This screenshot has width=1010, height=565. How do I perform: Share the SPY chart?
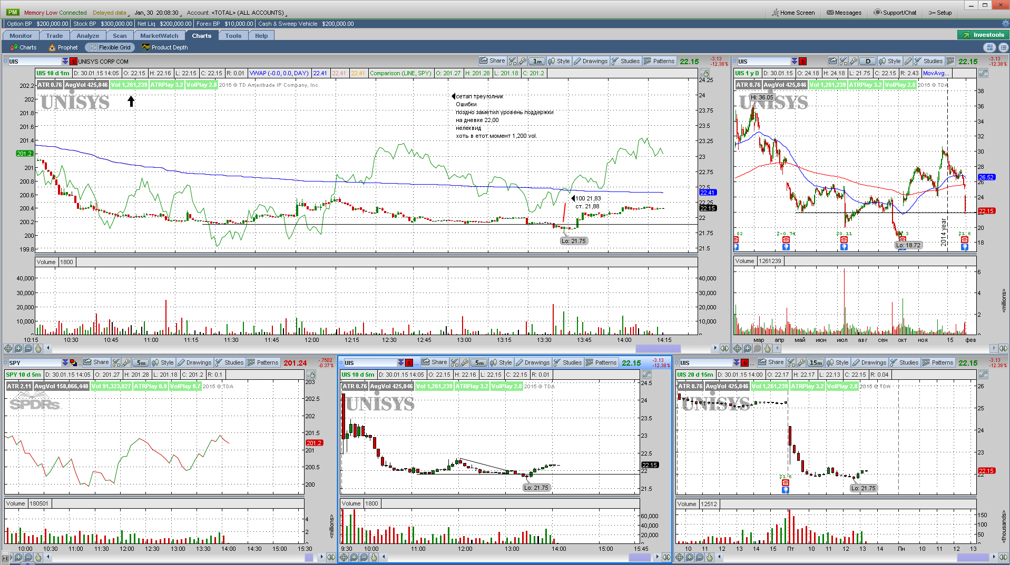click(96, 362)
